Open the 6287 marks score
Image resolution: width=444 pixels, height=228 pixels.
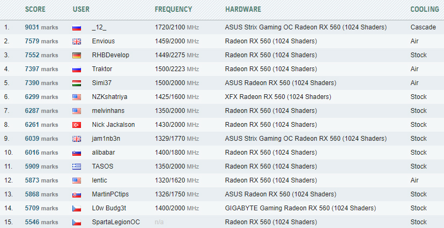coord(41,111)
